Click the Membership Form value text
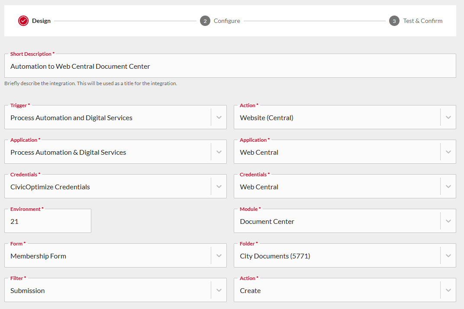 tap(38, 256)
